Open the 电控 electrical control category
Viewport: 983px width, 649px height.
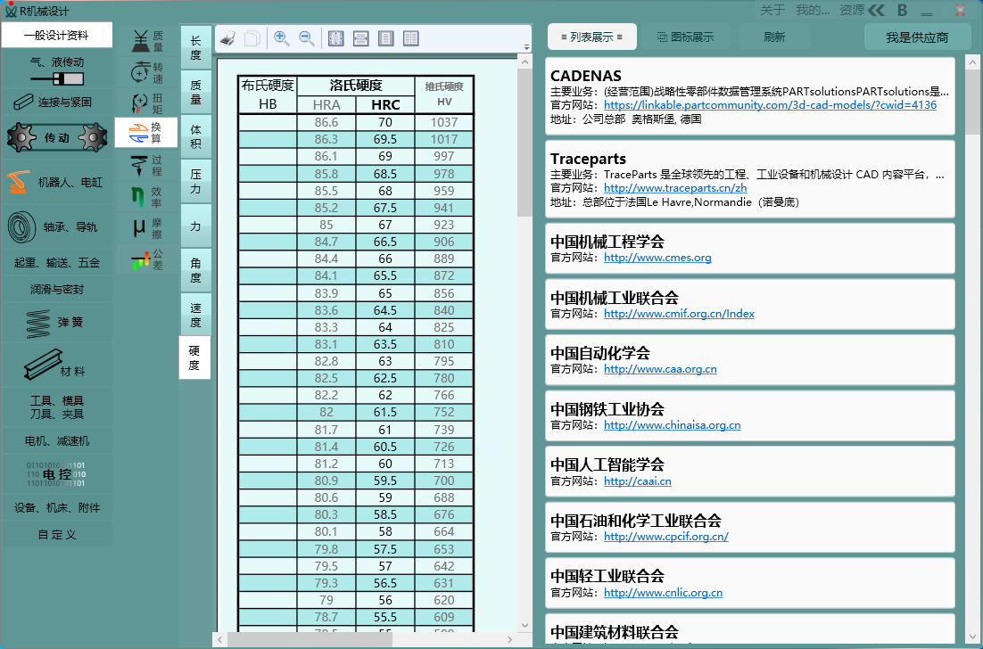click(57, 474)
